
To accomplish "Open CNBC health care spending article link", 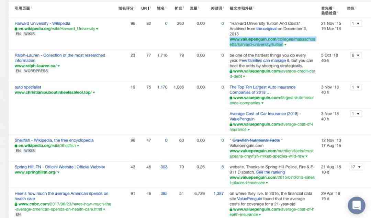I will (61, 196).
